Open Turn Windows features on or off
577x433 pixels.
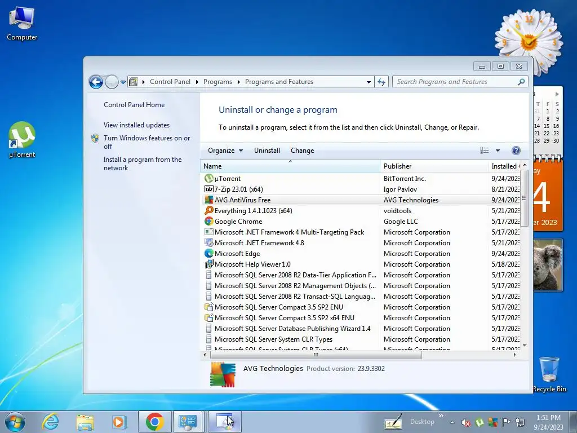pos(147,142)
